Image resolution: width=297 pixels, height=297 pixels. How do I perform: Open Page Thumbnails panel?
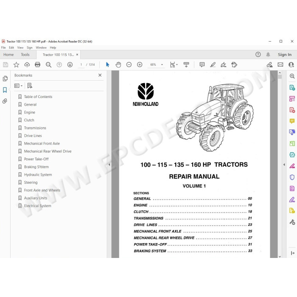pyautogui.click(x=5, y=78)
